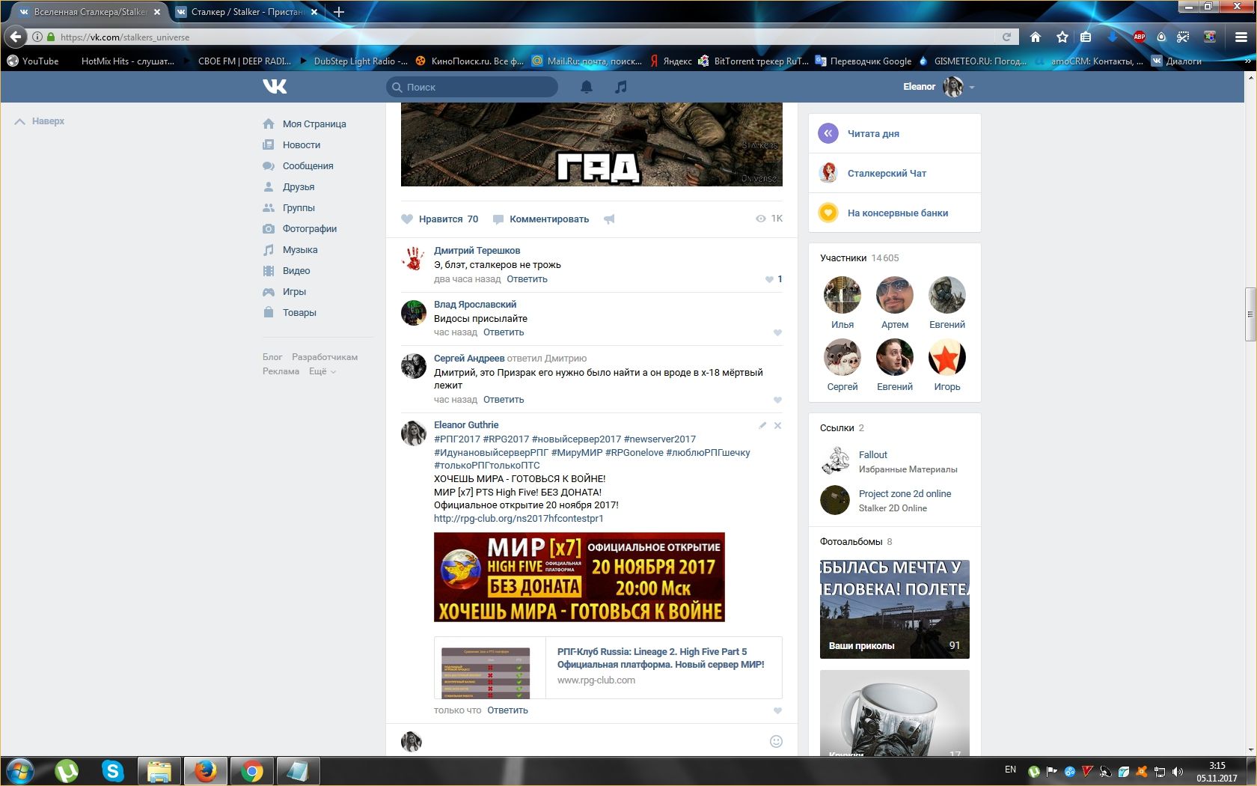The image size is (1257, 786).
Task: Open the music note player icon
Action: [x=621, y=87]
